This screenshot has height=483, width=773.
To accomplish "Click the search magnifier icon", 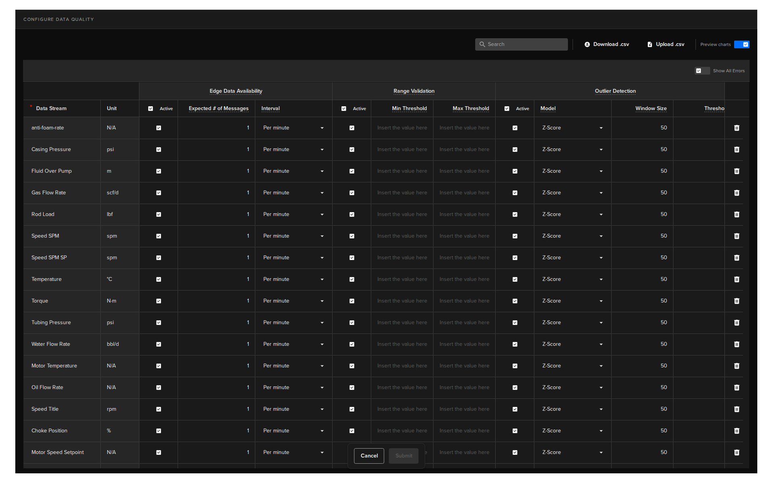I will click(x=482, y=44).
